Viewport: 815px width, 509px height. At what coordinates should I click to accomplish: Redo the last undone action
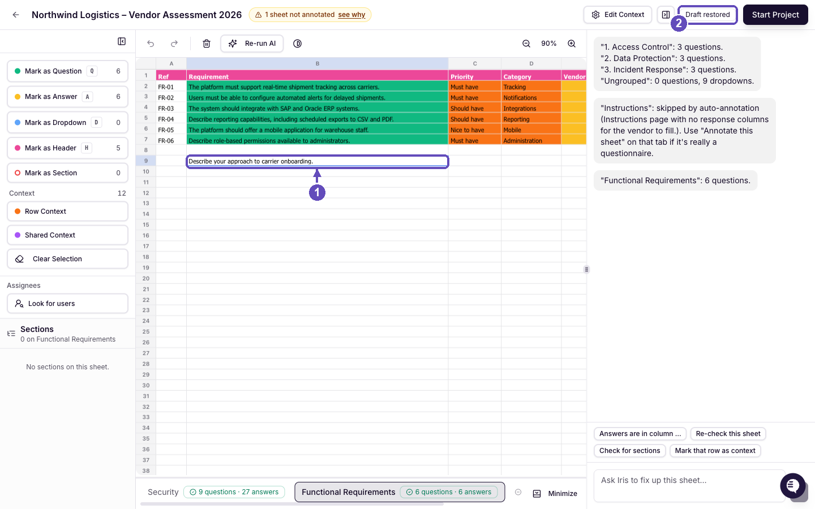tap(174, 44)
